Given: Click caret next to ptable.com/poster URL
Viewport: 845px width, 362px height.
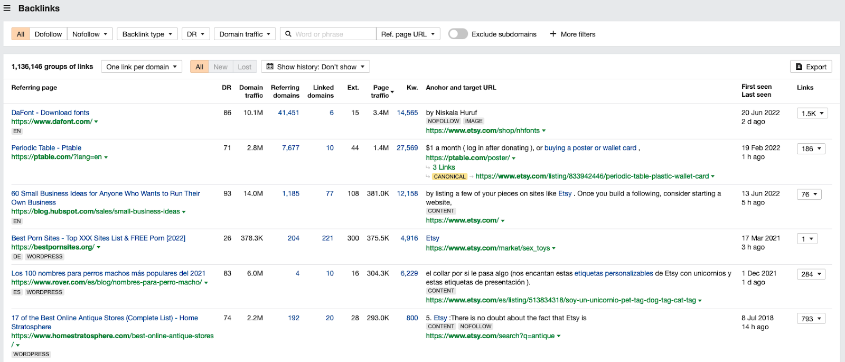Looking at the screenshot, I should tap(513, 158).
